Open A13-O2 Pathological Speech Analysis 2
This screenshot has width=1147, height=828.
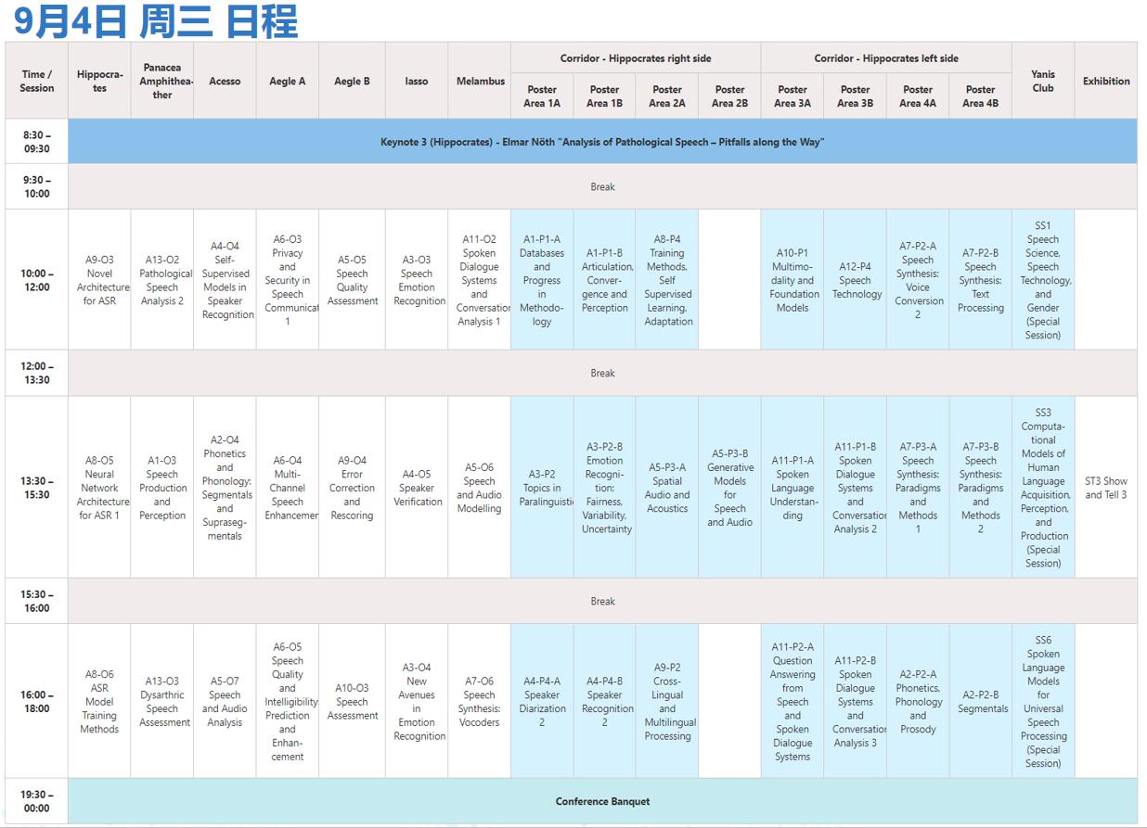coord(162,280)
